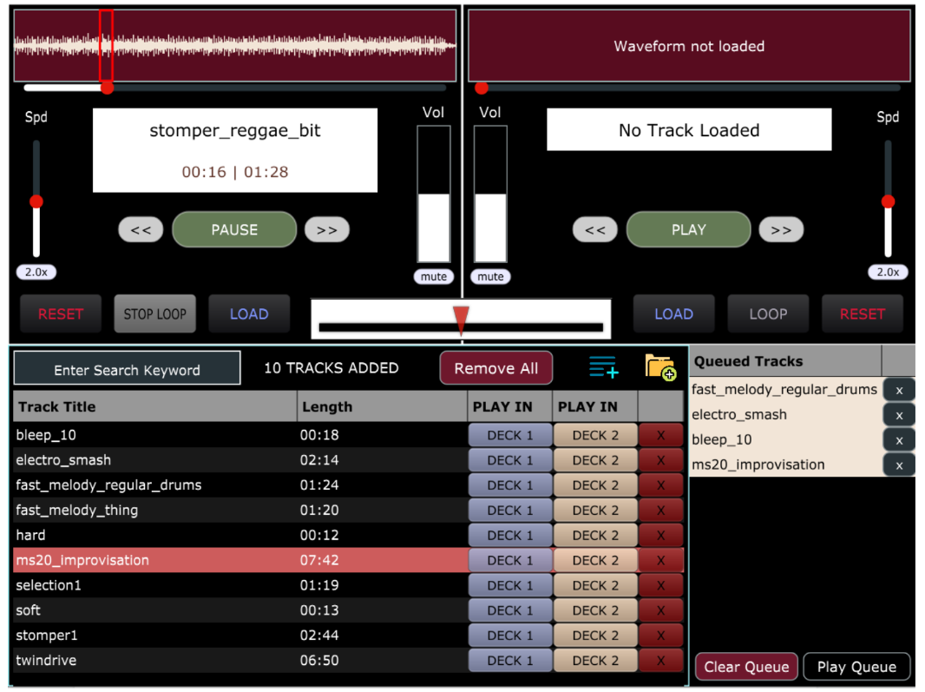Delete stomper1 row with red X
This screenshot has width=925, height=692.
[660, 636]
